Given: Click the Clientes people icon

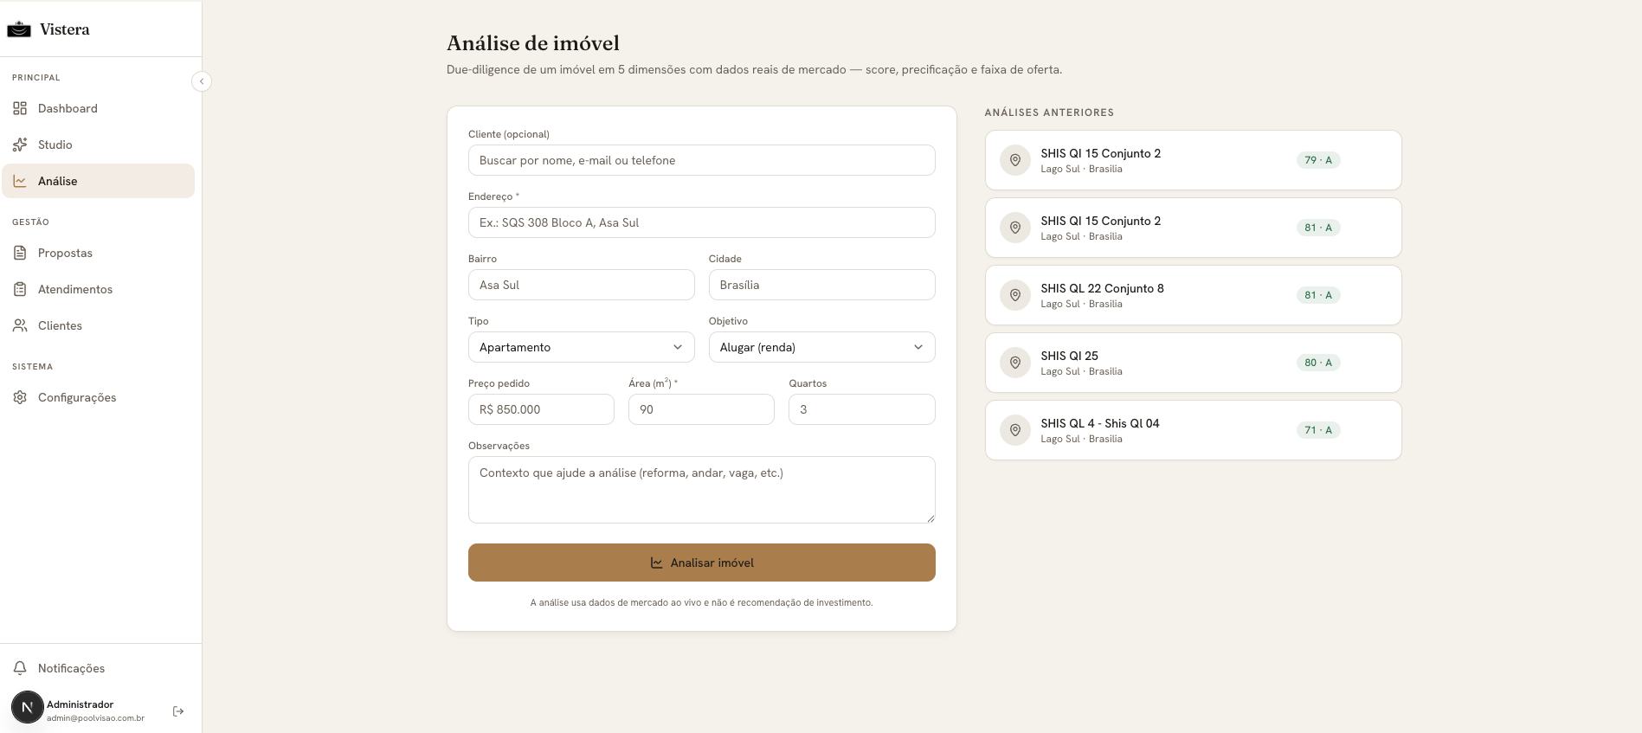Looking at the screenshot, I should point(20,325).
